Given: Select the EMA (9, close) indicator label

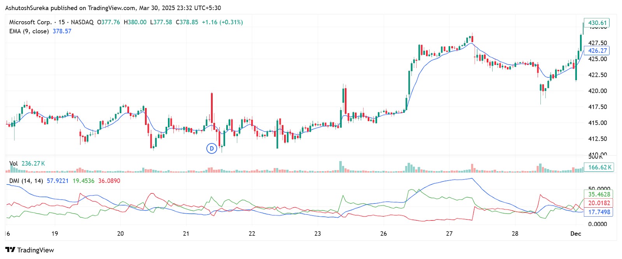Looking at the screenshot, I should point(29,31).
